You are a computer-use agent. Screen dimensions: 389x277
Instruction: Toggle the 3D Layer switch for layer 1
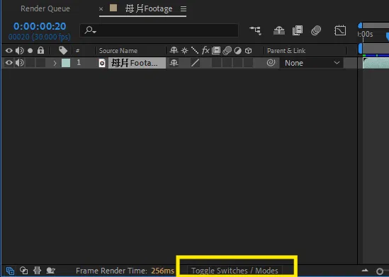[248, 63]
